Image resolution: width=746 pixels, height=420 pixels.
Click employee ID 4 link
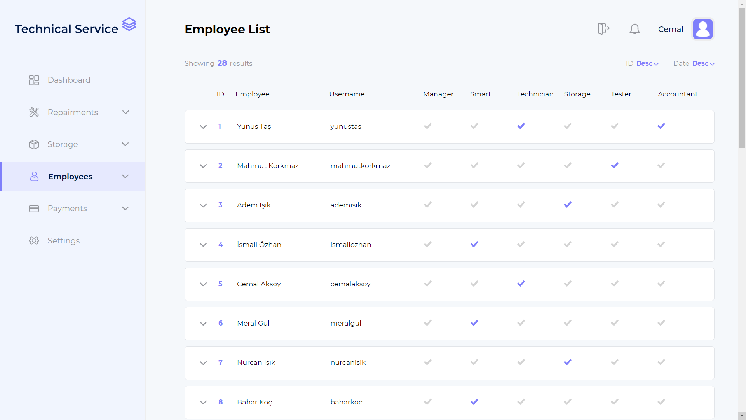221,245
